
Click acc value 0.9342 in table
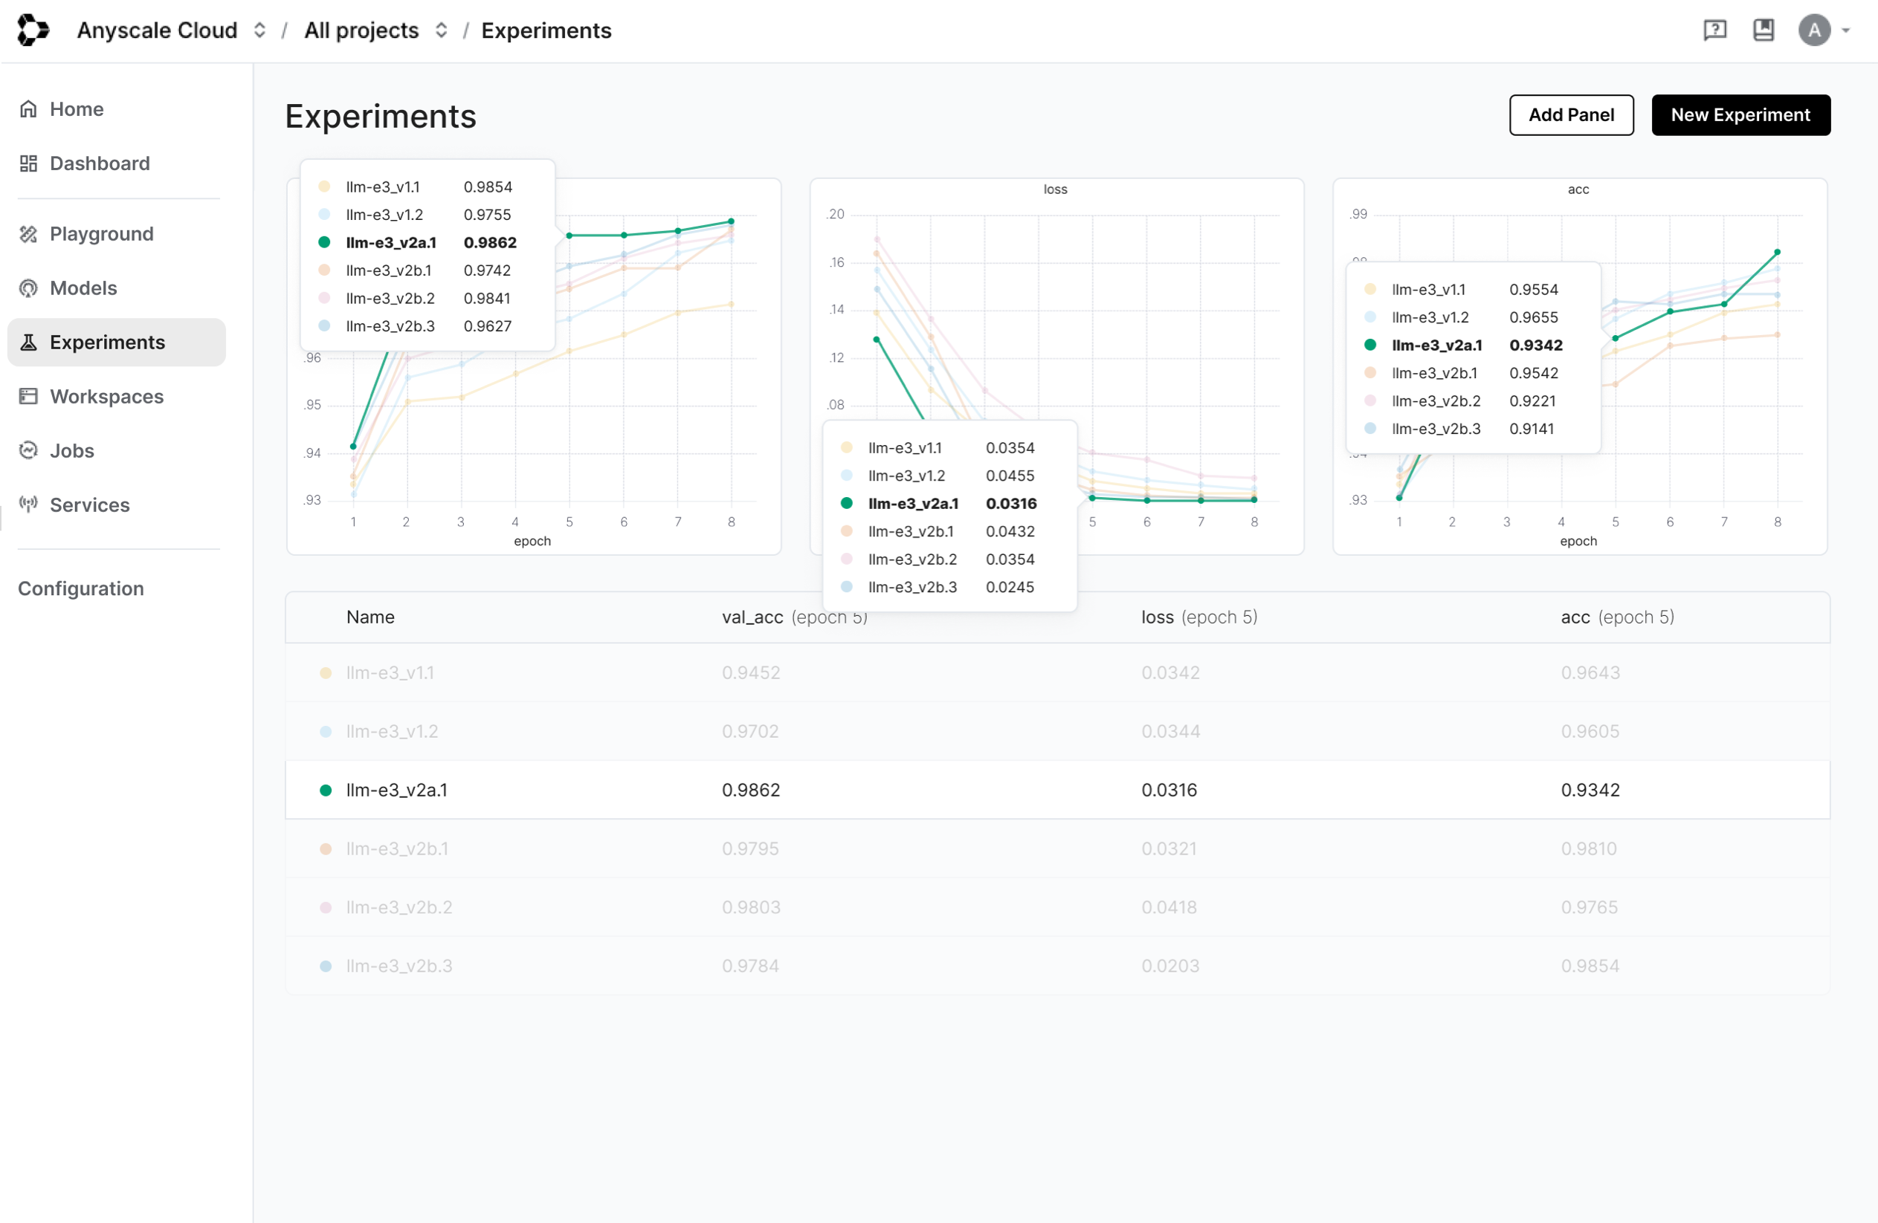pyautogui.click(x=1590, y=789)
